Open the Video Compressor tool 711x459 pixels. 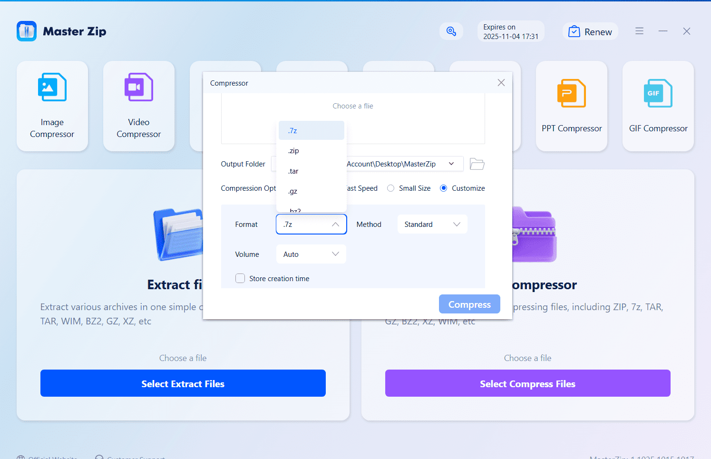point(139,106)
